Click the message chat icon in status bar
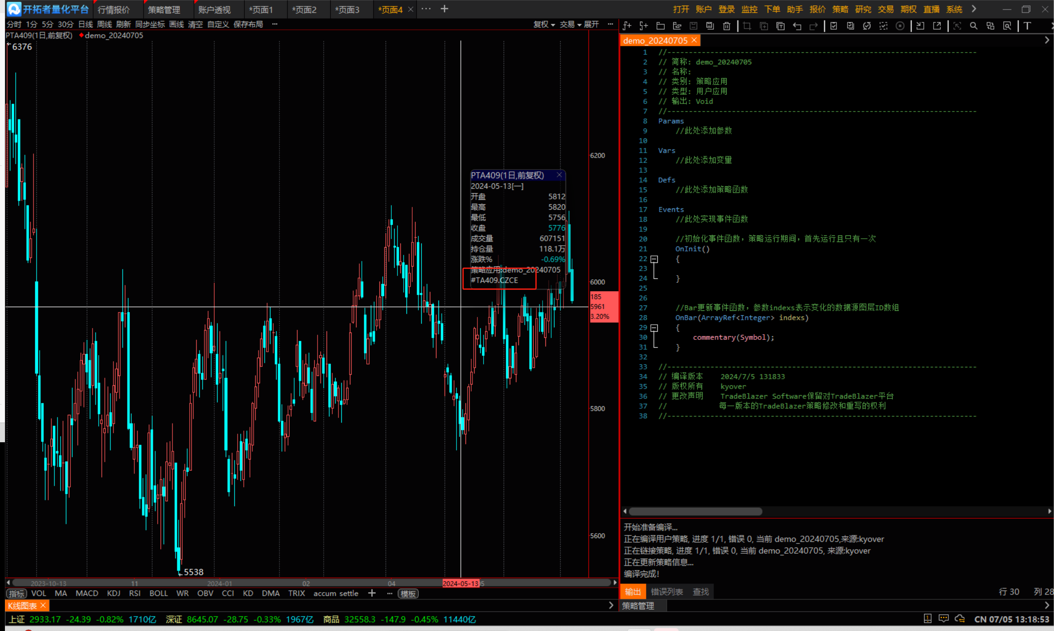 coord(944,619)
